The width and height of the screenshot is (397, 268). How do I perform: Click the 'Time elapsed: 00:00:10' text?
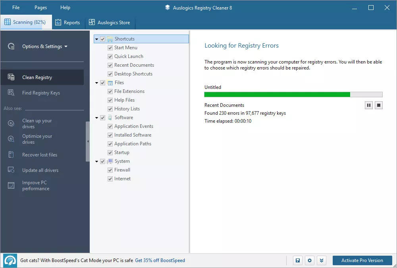pos(228,121)
